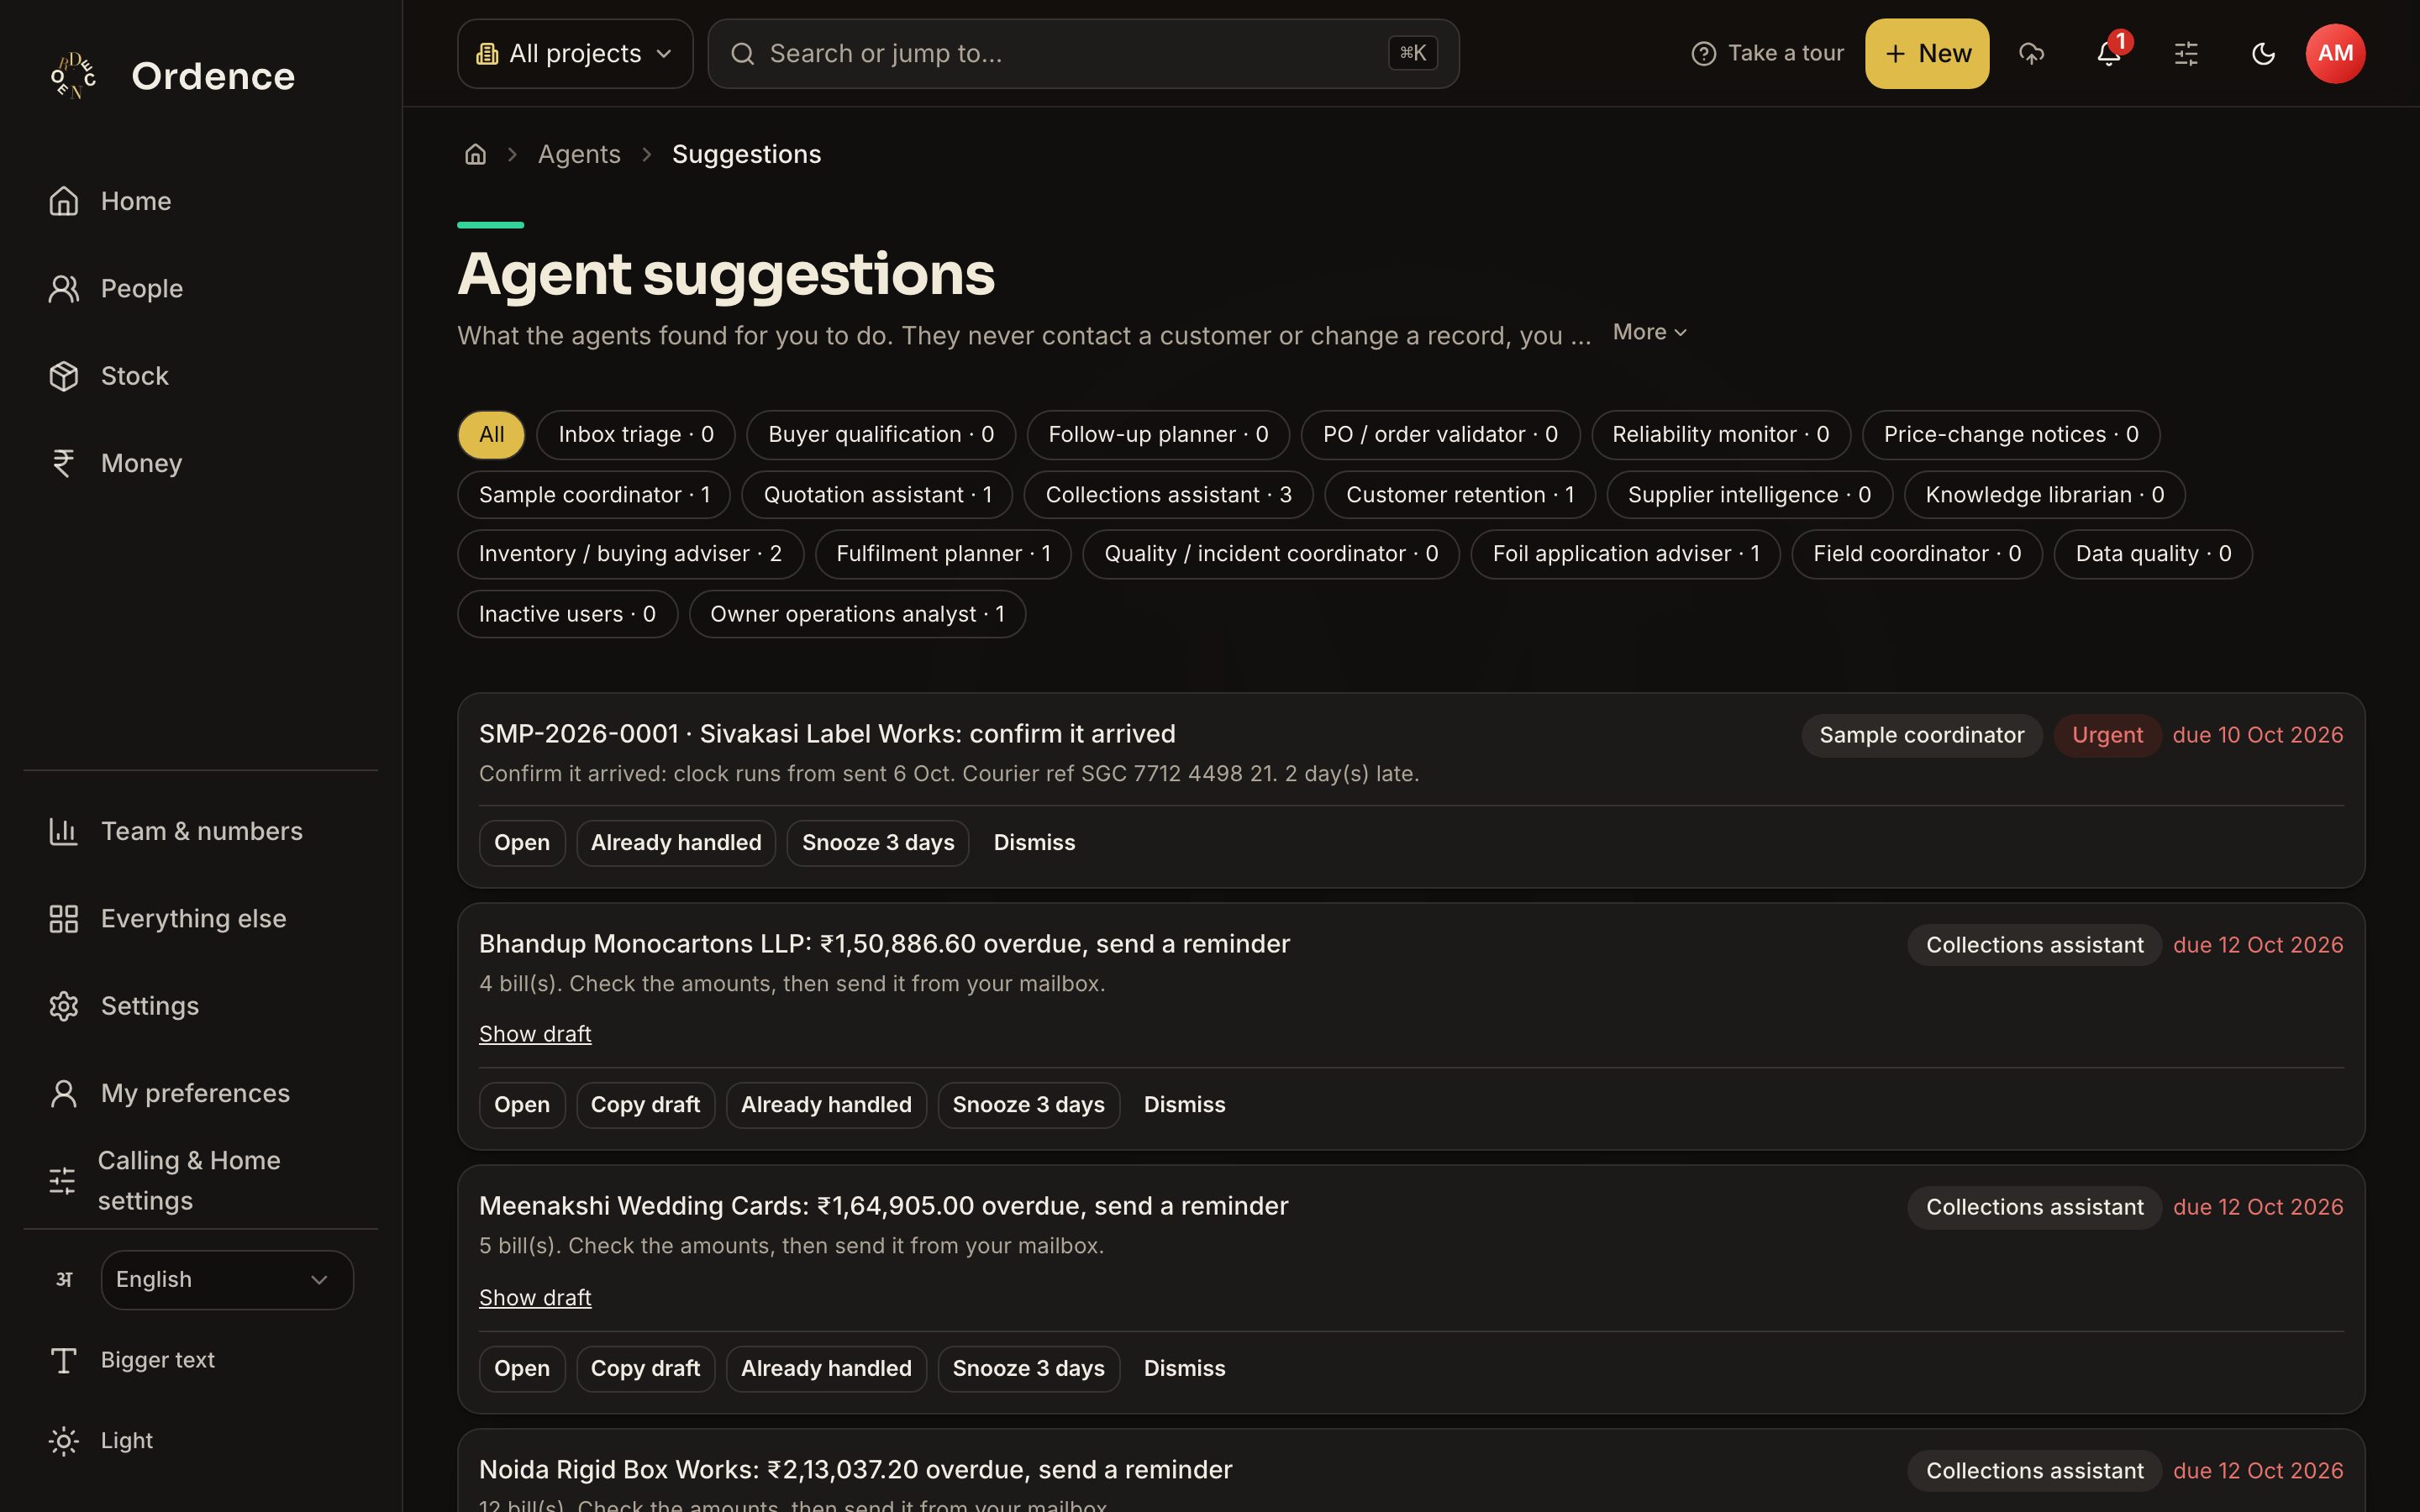2420x1512 pixels.
Task: Copy draft for Bhandup Monocartons LLP
Action: point(645,1105)
